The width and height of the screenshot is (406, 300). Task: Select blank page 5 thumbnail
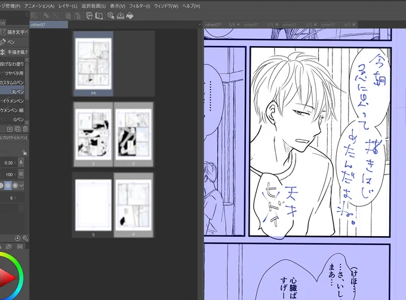(94, 205)
